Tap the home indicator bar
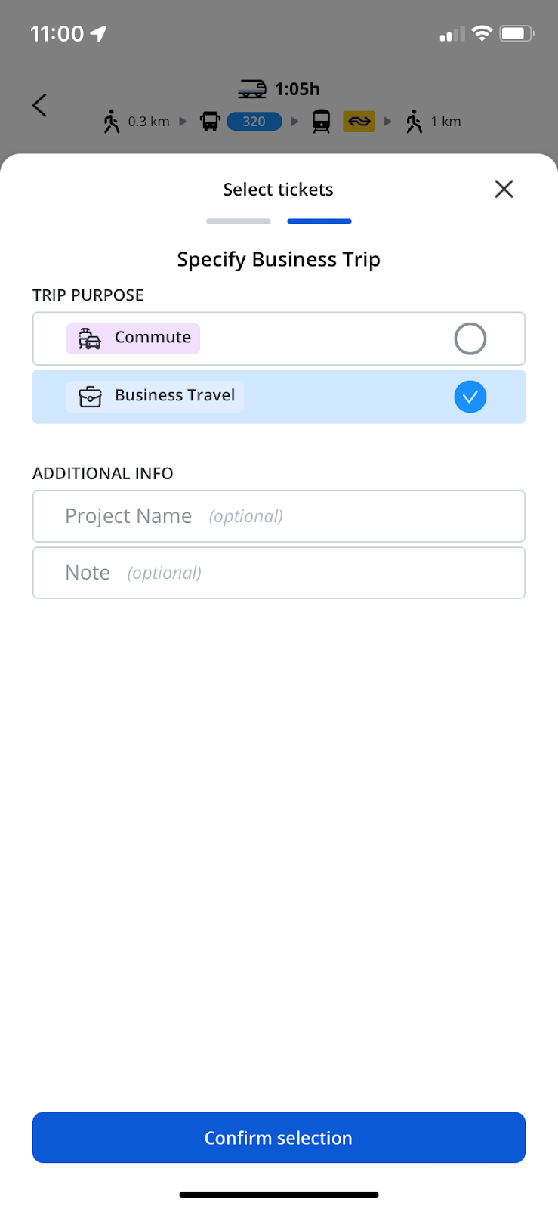Screen dimensions: 558x1209 pyautogui.click(x=279, y=1195)
